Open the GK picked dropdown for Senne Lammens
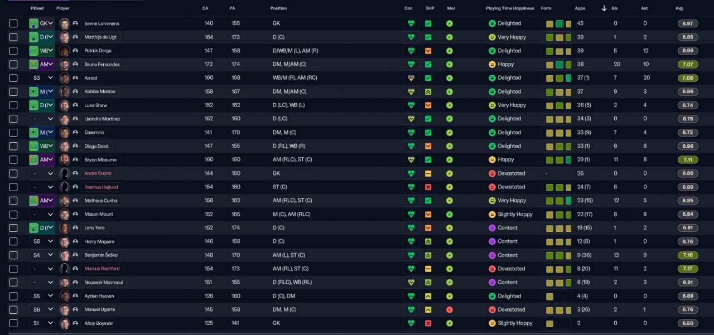Viewport: 714px width, 335px height. 42,23
